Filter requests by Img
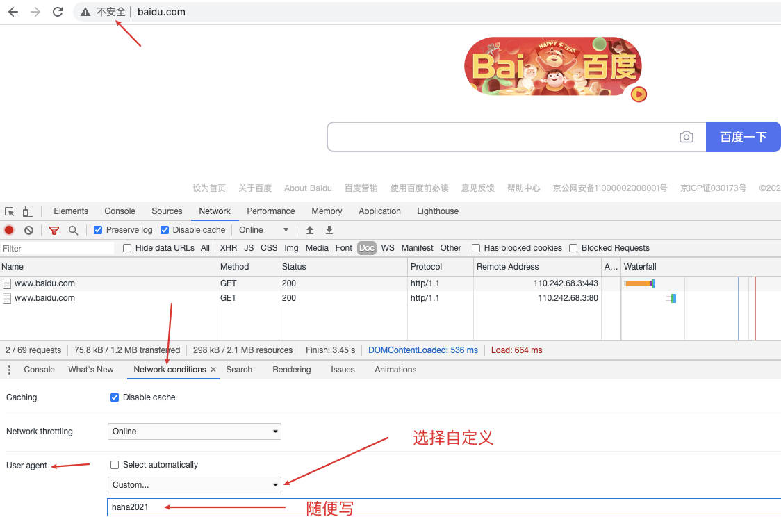Screen dimensions: 781x526 pyautogui.click(x=291, y=248)
